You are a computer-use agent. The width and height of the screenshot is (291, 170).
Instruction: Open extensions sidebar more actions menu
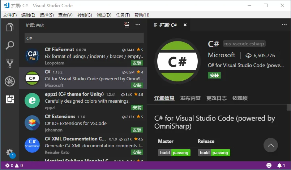pos(138,25)
